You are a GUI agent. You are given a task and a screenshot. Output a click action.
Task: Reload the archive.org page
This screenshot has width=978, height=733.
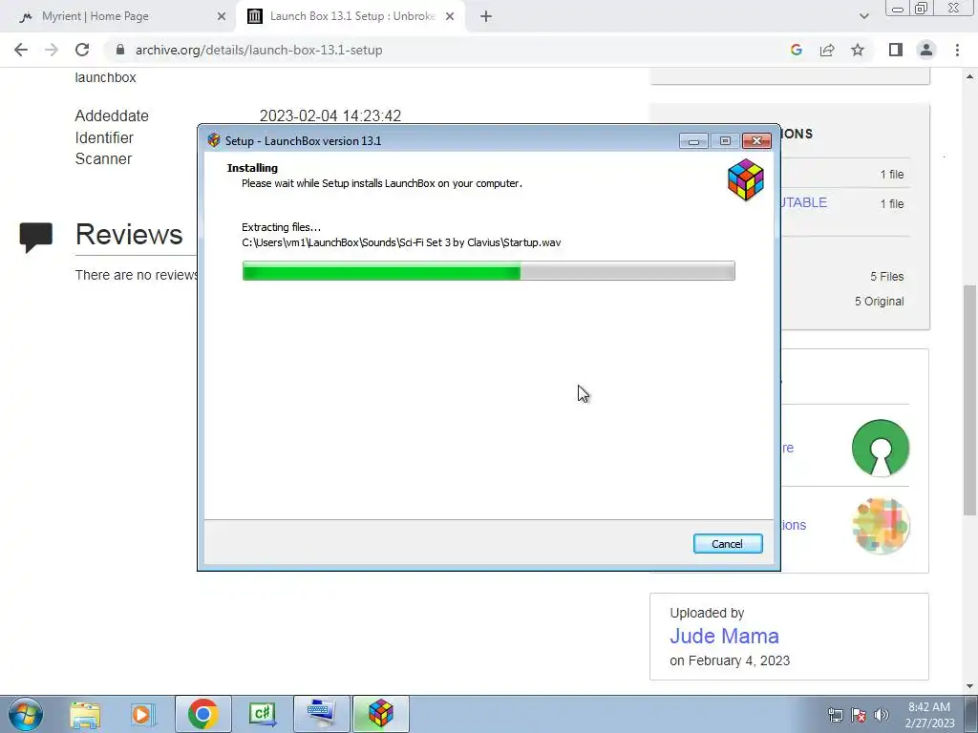[82, 50]
